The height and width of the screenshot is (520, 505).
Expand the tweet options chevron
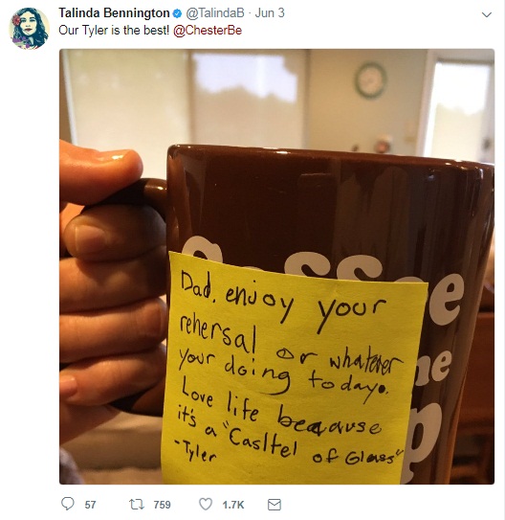point(486,14)
